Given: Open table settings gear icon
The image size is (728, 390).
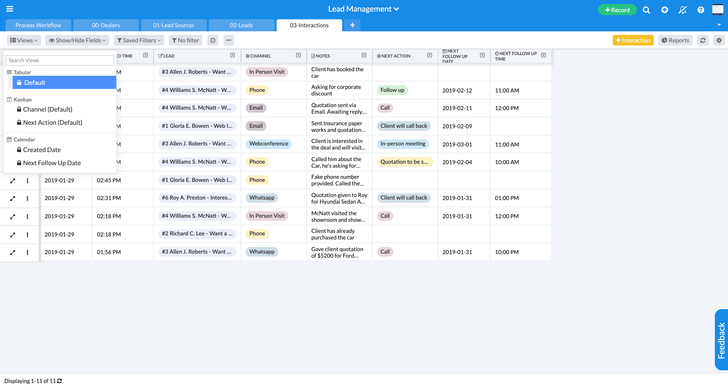Looking at the screenshot, I should [x=719, y=40].
